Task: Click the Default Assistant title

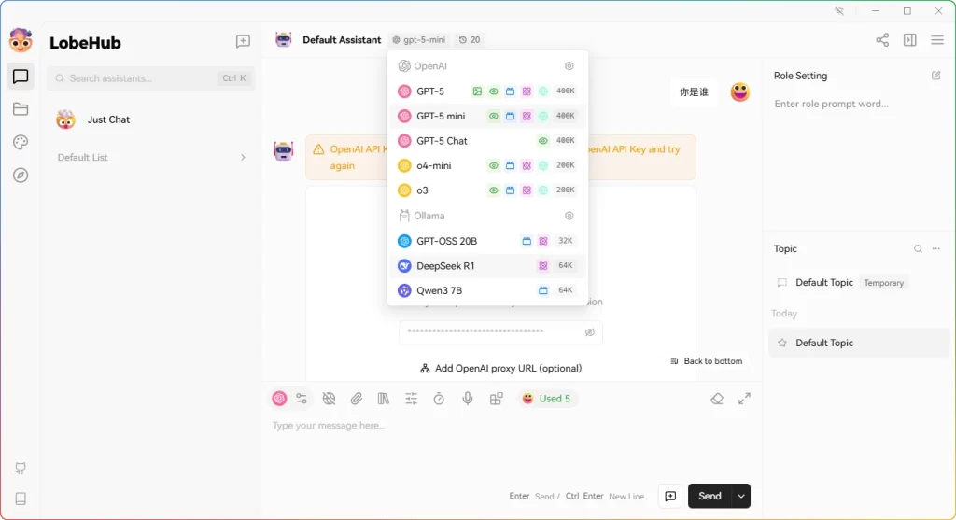Action: pyautogui.click(x=342, y=39)
